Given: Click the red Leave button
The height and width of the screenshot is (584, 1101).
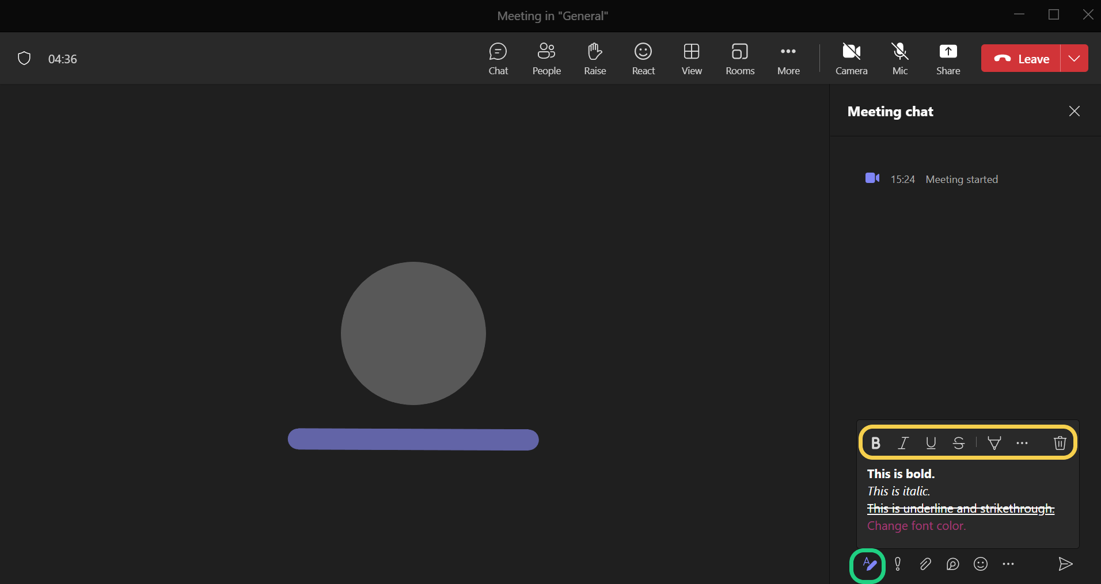Looking at the screenshot, I should (1021, 59).
